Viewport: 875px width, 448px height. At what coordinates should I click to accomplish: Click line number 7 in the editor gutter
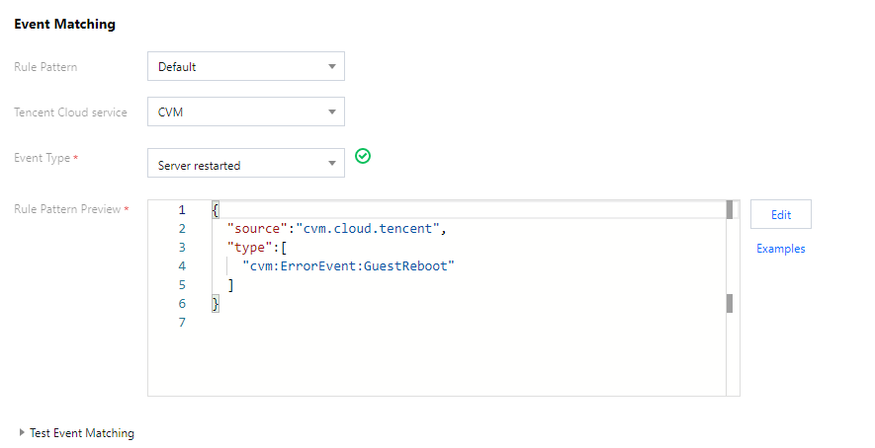[181, 323]
